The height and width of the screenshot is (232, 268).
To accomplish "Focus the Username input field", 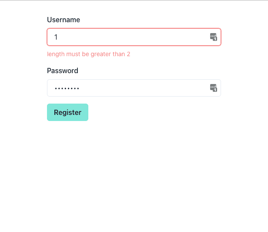I will 131,37.
